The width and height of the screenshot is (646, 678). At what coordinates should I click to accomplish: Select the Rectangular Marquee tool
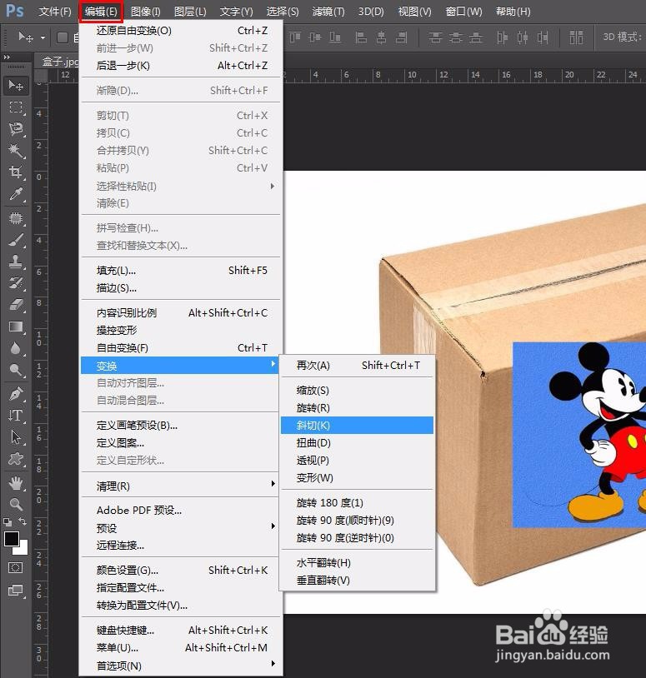tap(16, 107)
